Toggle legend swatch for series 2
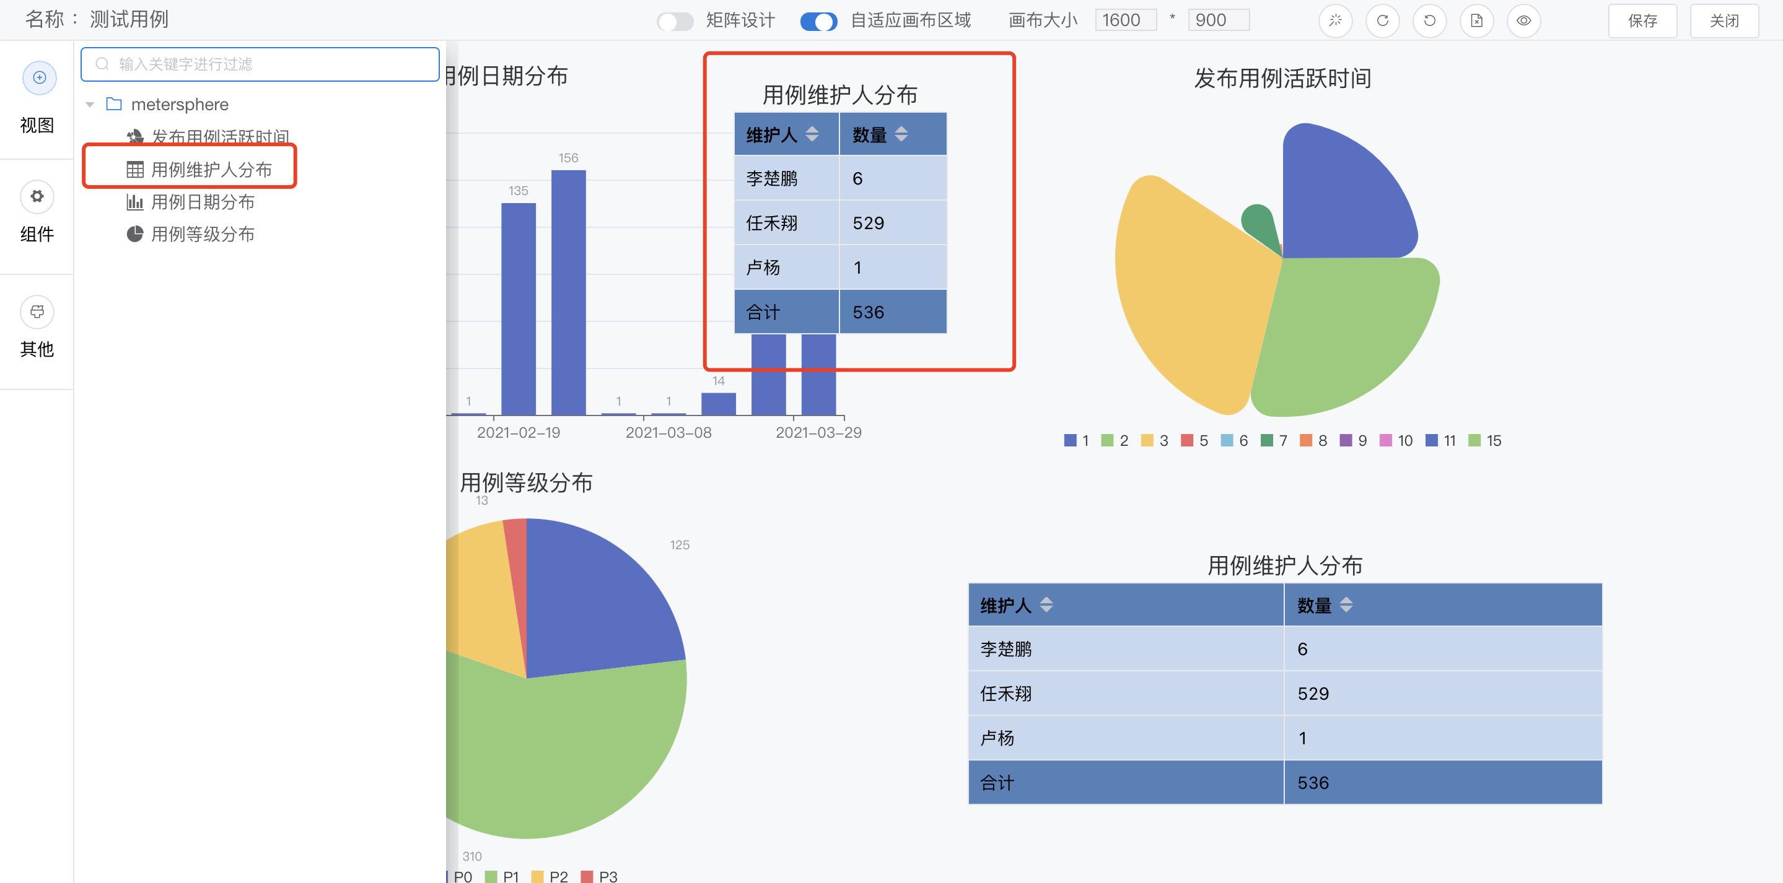Image resolution: width=1783 pixels, height=883 pixels. pyautogui.click(x=1108, y=441)
